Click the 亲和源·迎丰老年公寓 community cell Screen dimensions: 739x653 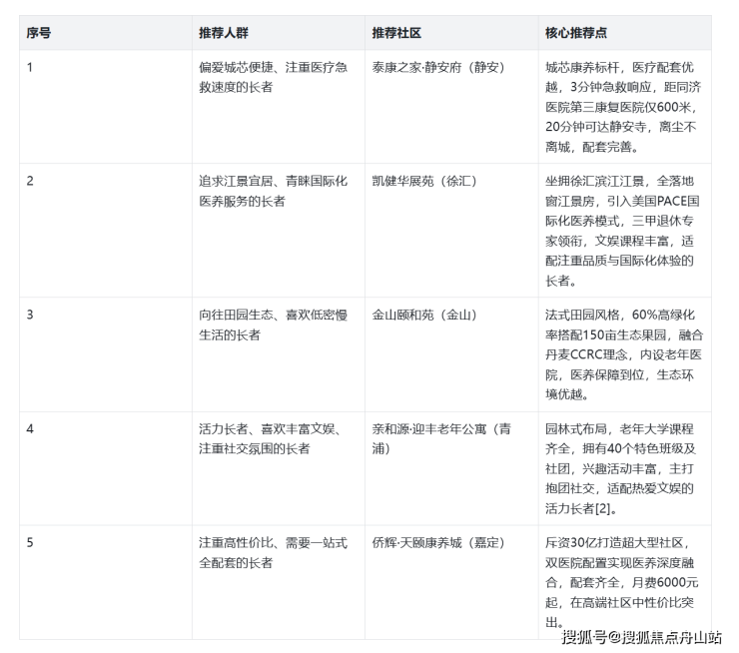click(440, 439)
